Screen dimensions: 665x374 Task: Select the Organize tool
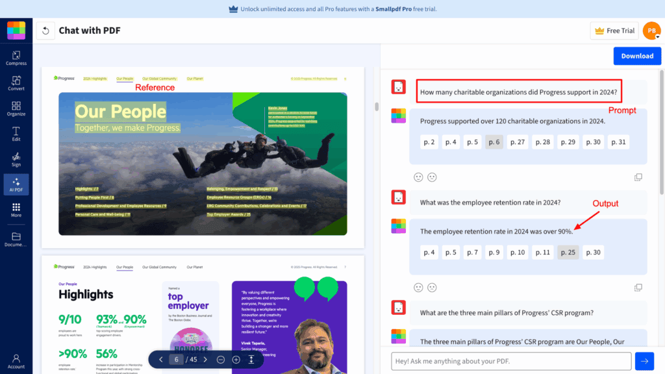coord(16,108)
